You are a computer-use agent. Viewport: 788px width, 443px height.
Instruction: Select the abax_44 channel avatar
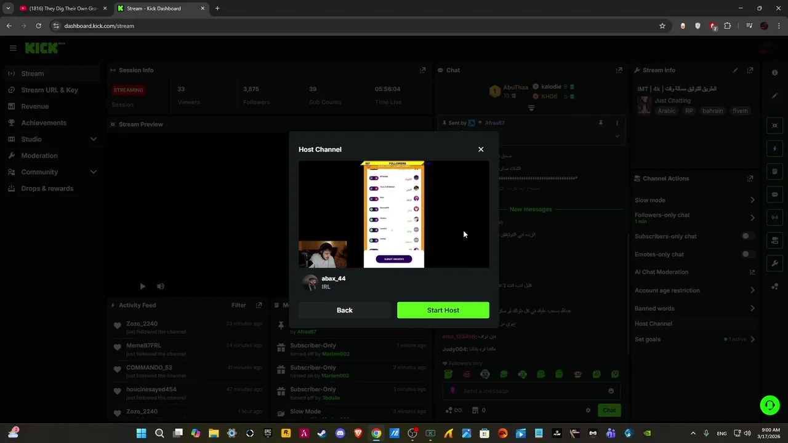coord(310,282)
